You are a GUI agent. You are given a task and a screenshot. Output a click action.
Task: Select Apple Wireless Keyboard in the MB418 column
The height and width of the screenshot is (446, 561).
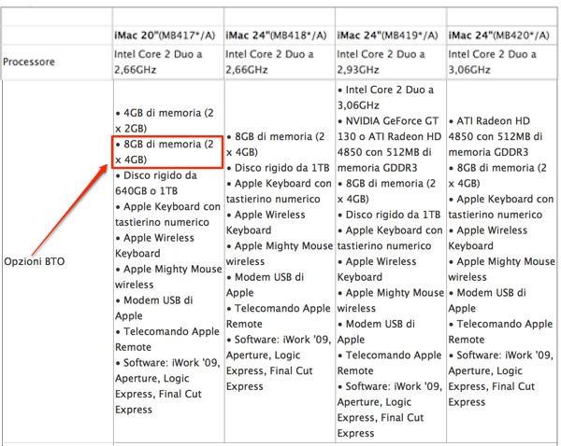tap(266, 222)
